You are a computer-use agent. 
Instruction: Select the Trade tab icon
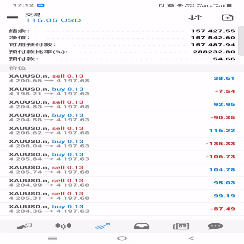click(103, 226)
